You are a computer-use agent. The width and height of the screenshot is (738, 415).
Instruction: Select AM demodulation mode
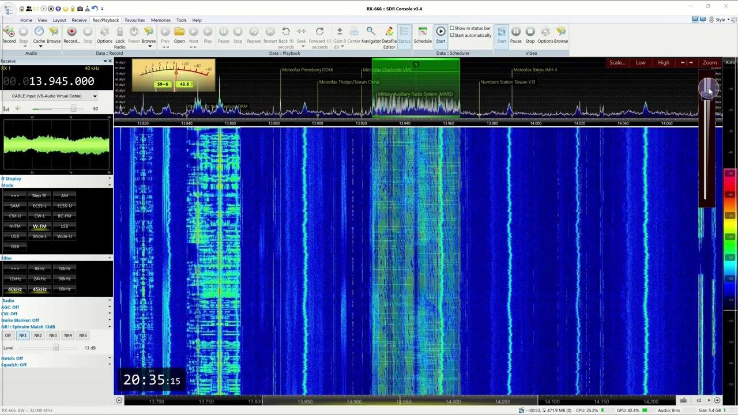[65, 195]
